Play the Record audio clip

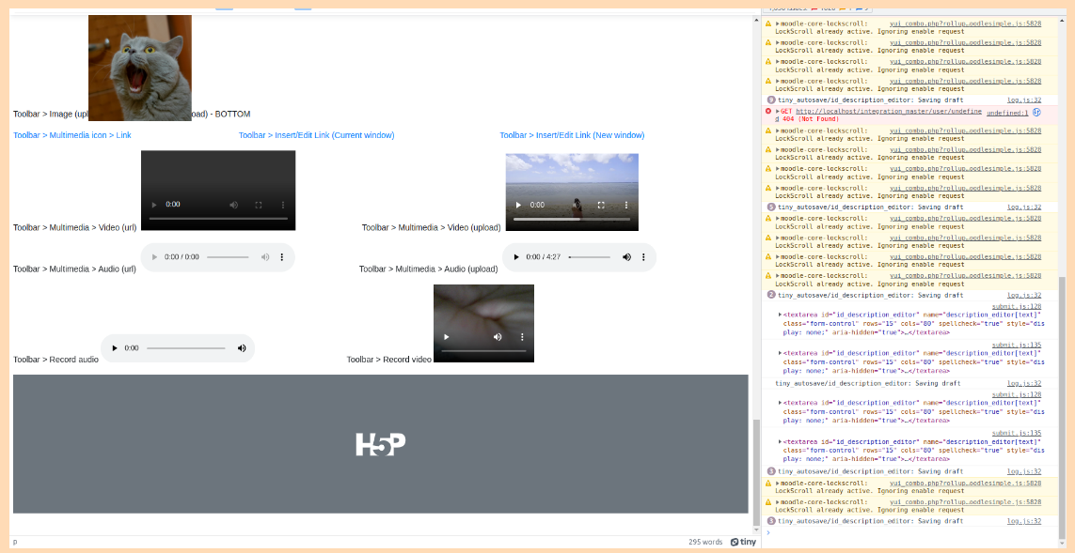coord(115,348)
